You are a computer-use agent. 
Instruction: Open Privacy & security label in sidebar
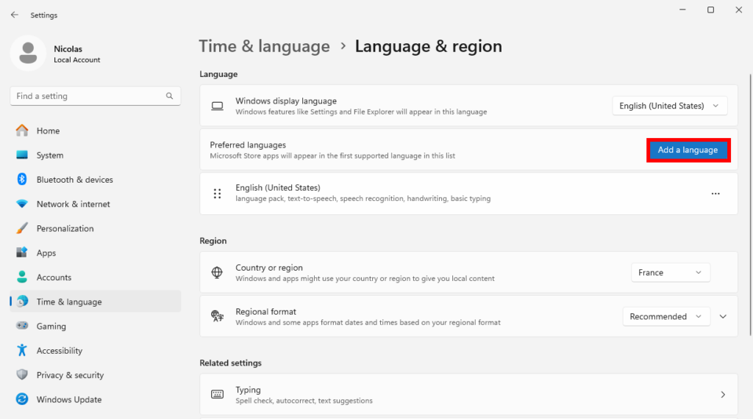70,375
